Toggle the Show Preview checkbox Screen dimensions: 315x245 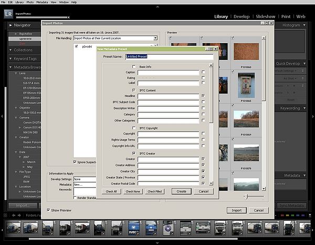point(49,210)
